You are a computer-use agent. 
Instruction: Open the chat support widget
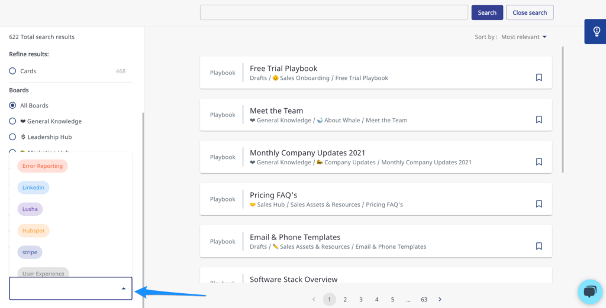589,291
